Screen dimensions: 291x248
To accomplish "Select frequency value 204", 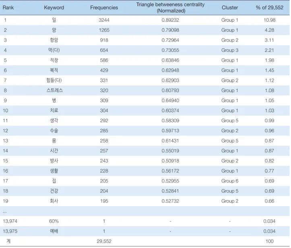I will tap(104, 191).
